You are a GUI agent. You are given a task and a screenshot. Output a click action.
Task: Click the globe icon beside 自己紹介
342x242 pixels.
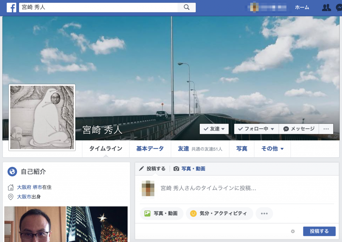(x=12, y=171)
